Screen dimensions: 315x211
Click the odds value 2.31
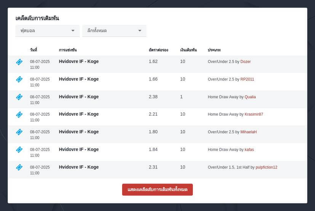[x=153, y=167]
